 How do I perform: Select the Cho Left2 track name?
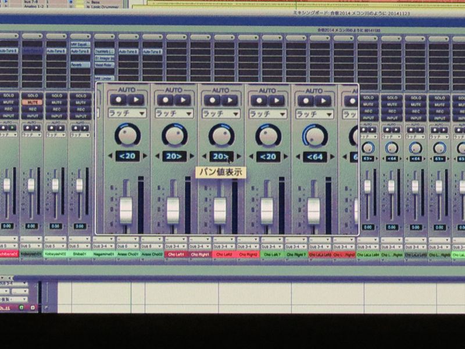(x=224, y=255)
